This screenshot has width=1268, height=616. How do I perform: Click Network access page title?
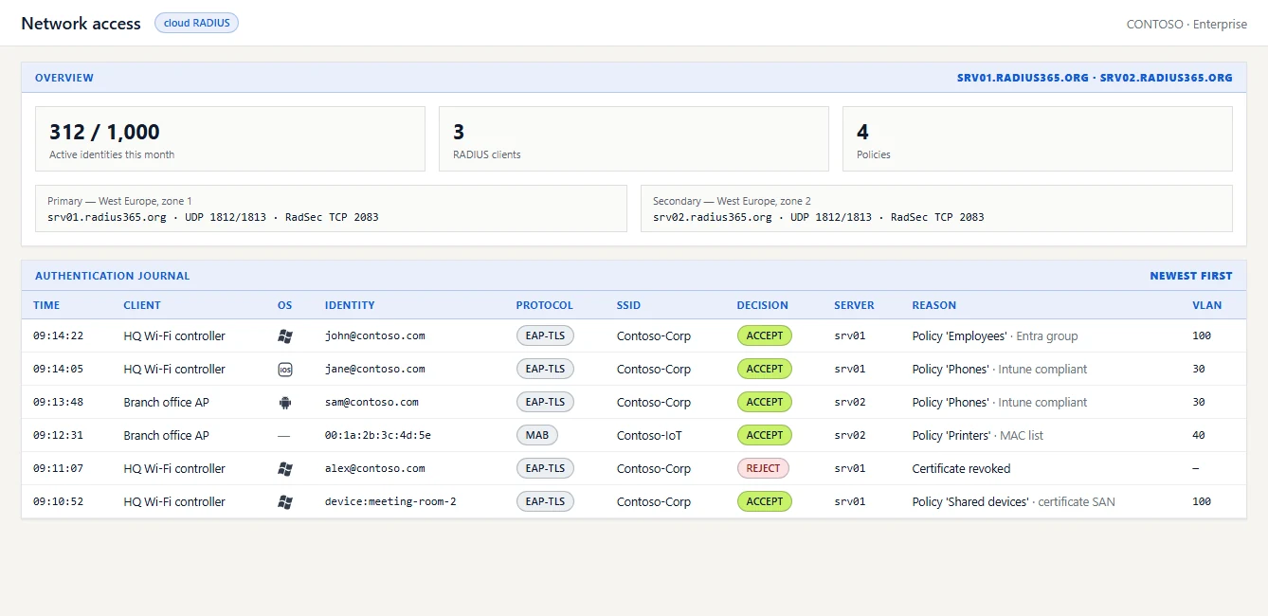pyautogui.click(x=82, y=24)
